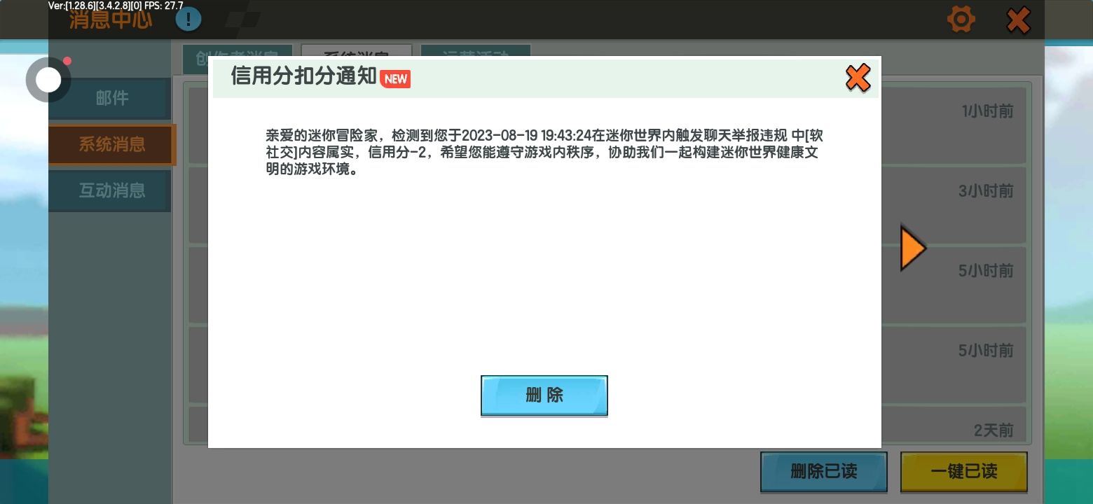
Task: Click the orange next arrow
Action: point(913,248)
